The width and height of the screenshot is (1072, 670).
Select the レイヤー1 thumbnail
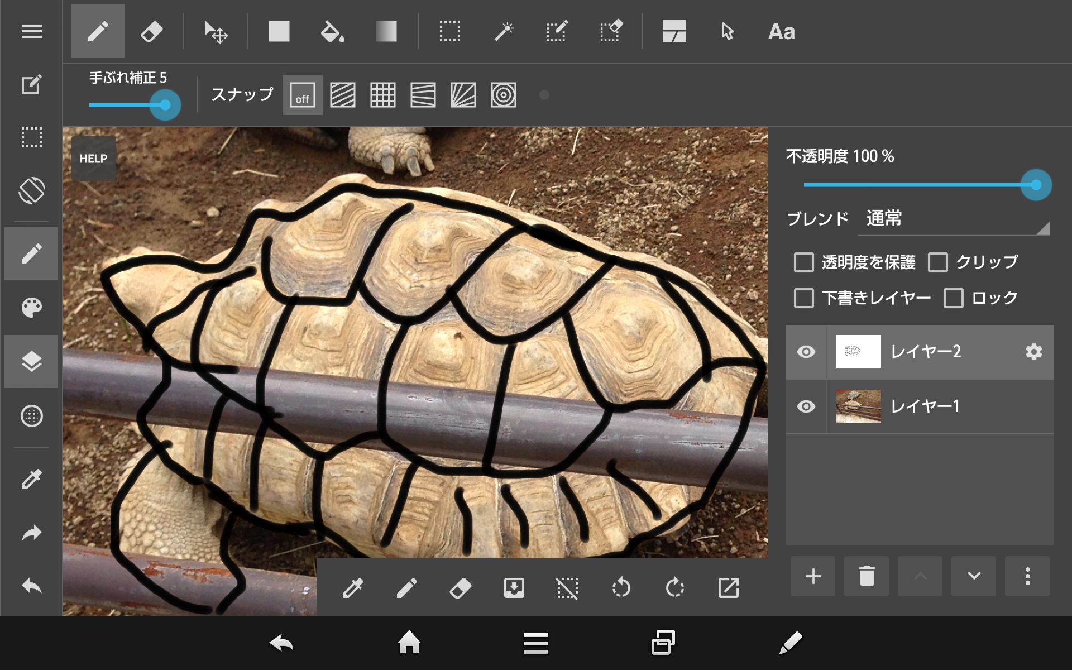click(858, 406)
